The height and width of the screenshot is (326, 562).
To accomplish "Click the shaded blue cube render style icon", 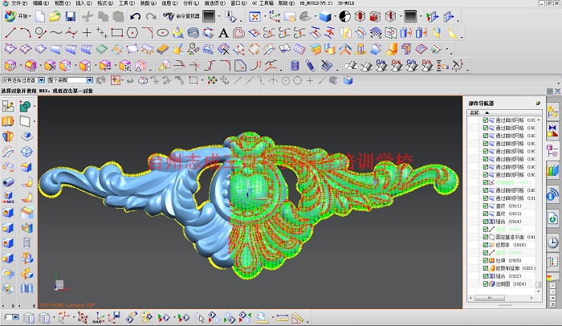I will pyautogui.click(x=325, y=17).
